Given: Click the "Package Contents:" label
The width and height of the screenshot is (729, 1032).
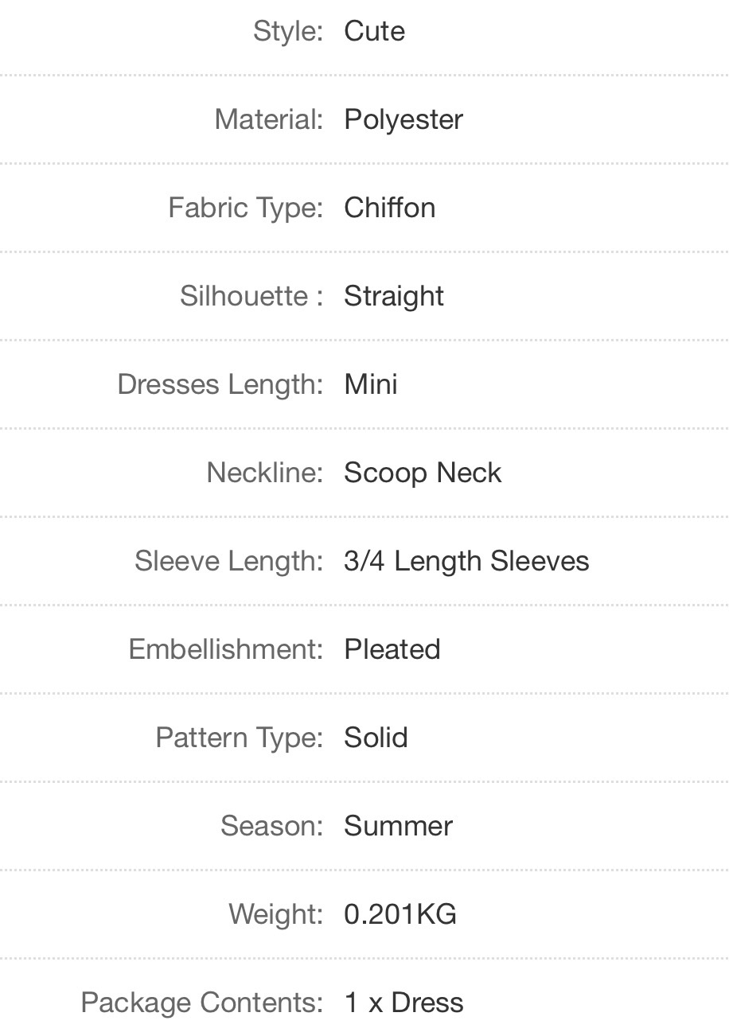Looking at the screenshot, I should click(201, 1003).
